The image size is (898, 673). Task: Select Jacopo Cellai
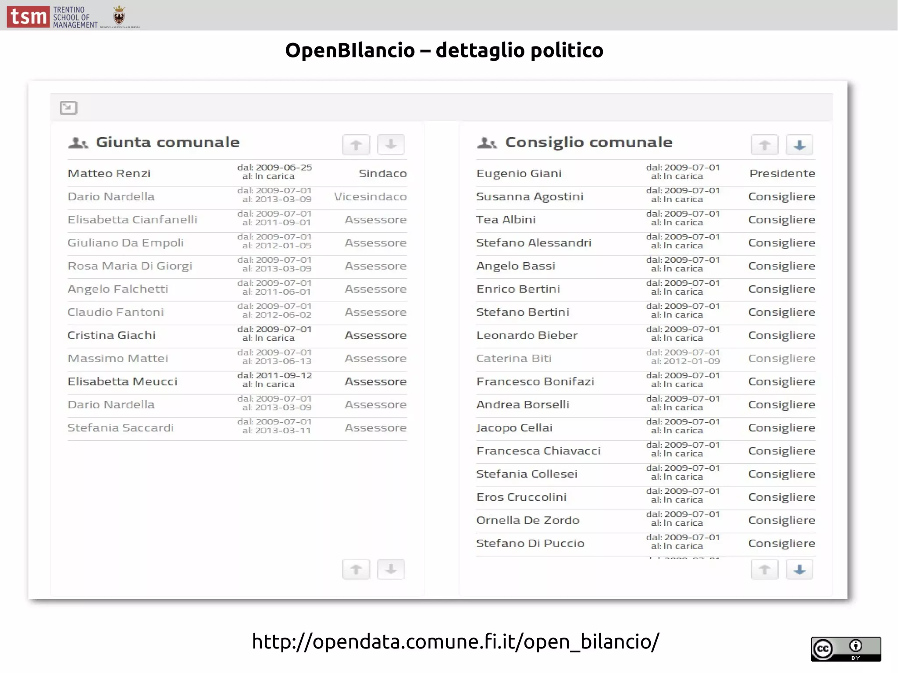point(514,428)
